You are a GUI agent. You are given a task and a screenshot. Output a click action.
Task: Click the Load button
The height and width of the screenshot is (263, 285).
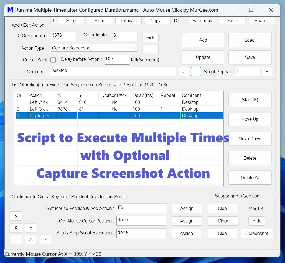tap(250, 40)
